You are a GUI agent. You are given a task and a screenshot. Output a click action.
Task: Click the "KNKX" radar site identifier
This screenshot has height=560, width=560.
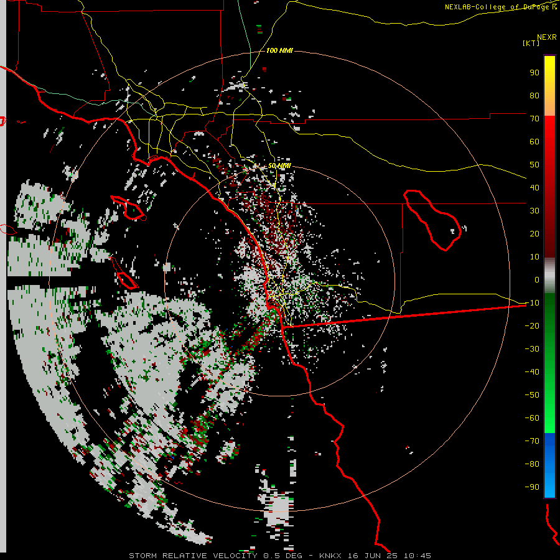coord(330,556)
